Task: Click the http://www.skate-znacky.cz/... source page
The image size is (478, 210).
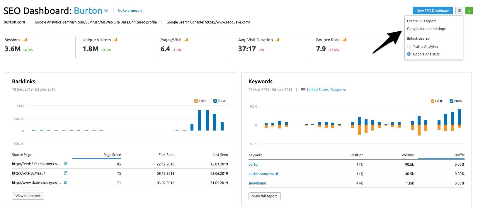Action: (36, 183)
